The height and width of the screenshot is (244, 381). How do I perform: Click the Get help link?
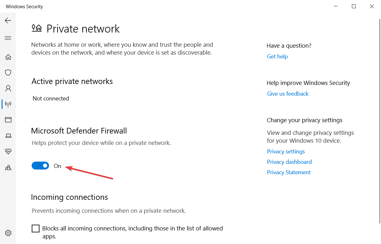[x=277, y=57]
